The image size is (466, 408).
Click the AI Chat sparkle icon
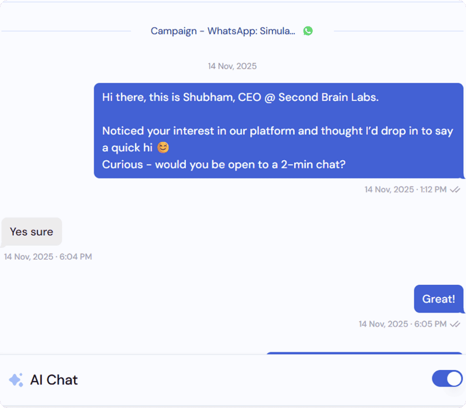coord(16,380)
